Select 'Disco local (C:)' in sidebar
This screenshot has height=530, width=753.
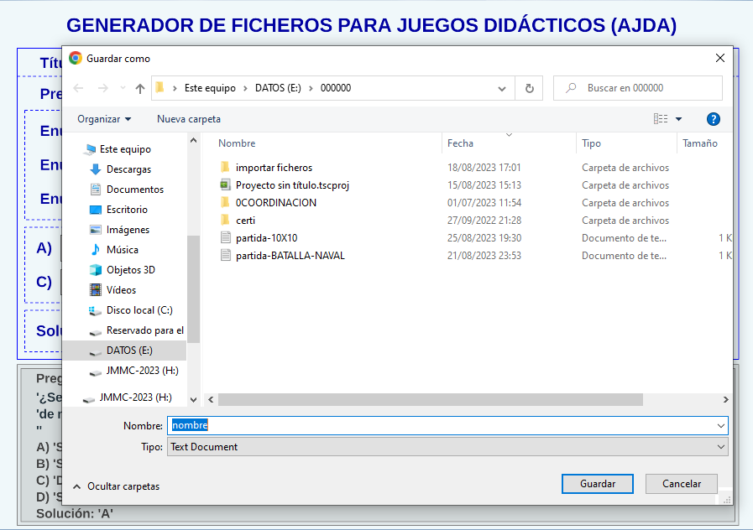(x=139, y=310)
